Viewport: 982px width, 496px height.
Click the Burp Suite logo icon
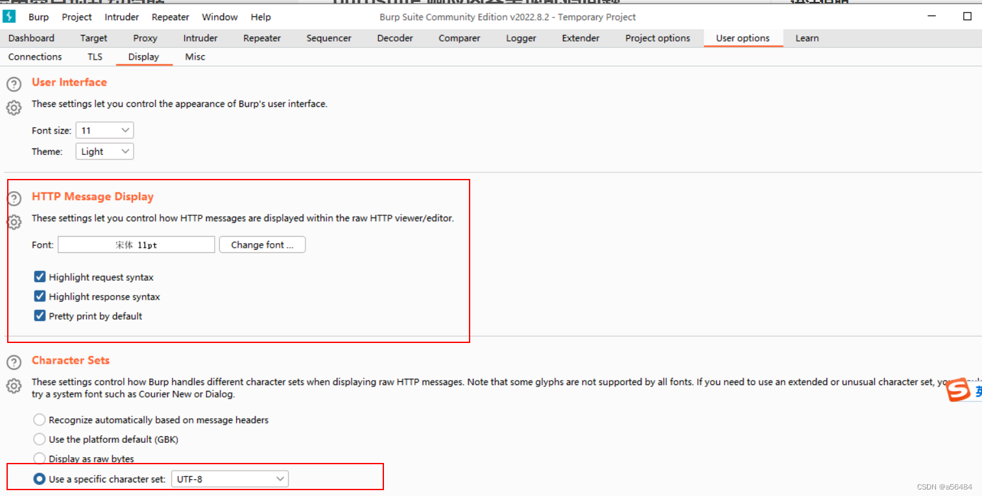[x=9, y=17]
